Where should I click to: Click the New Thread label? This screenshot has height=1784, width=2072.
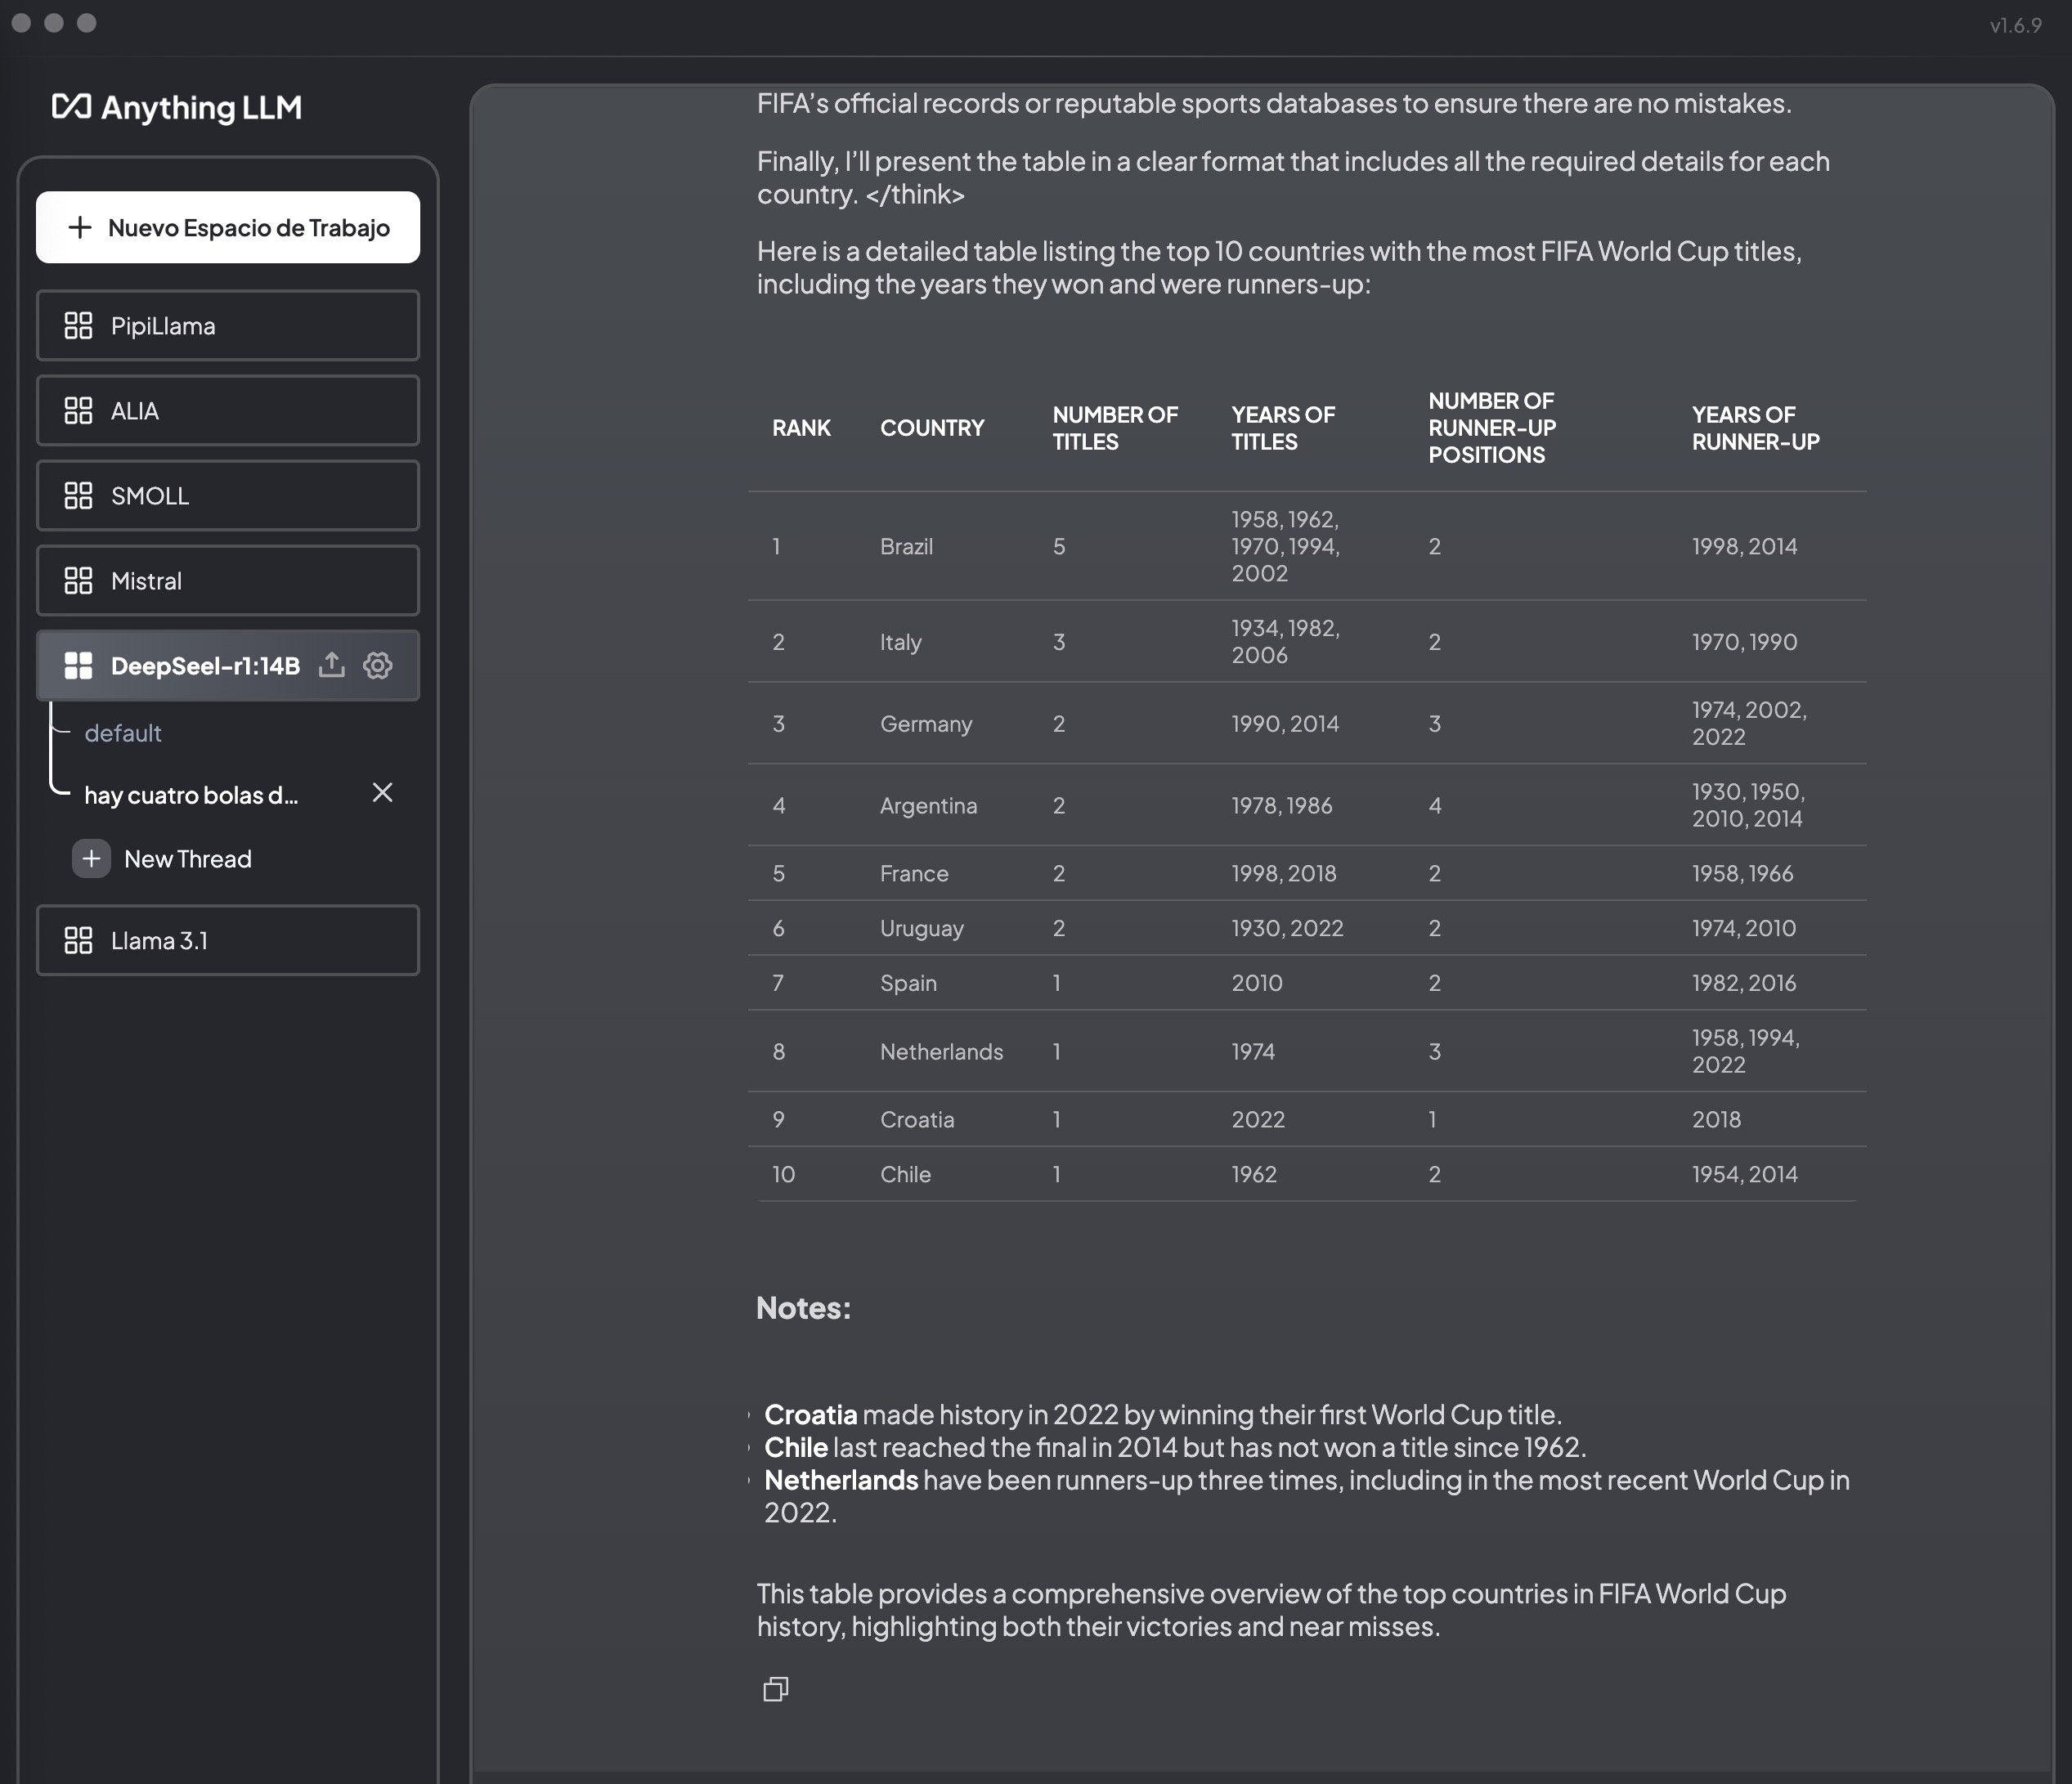[188, 859]
